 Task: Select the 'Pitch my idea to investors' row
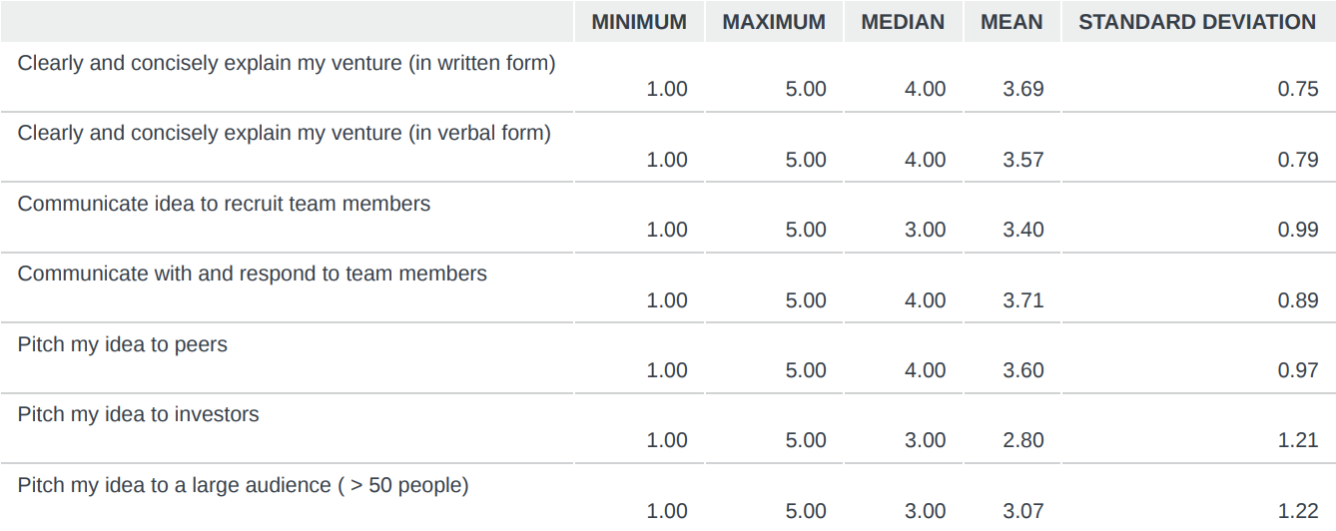pos(139,414)
